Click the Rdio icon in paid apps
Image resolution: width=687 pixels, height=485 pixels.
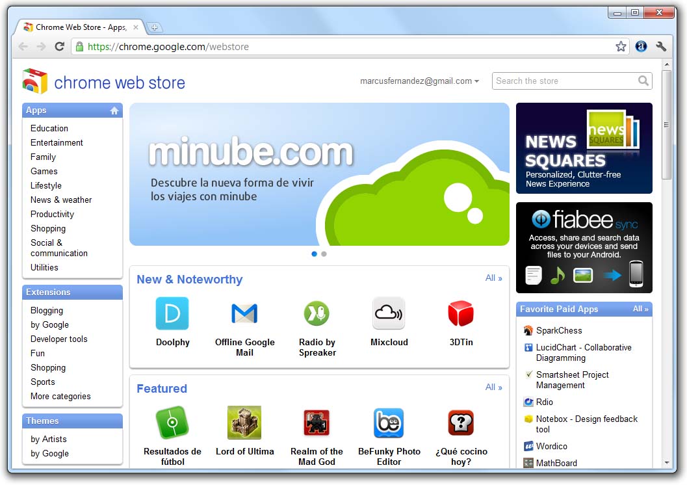[x=529, y=402]
